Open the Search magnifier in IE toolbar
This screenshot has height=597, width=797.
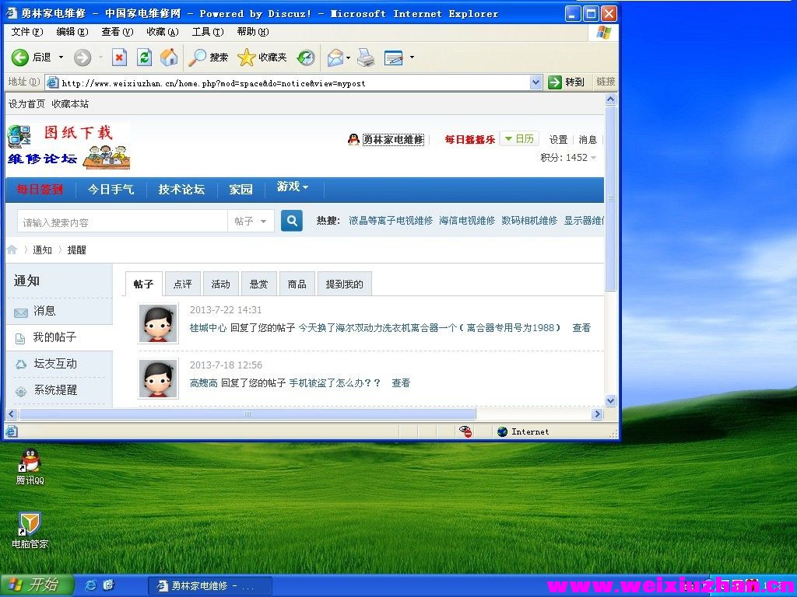tap(197, 58)
